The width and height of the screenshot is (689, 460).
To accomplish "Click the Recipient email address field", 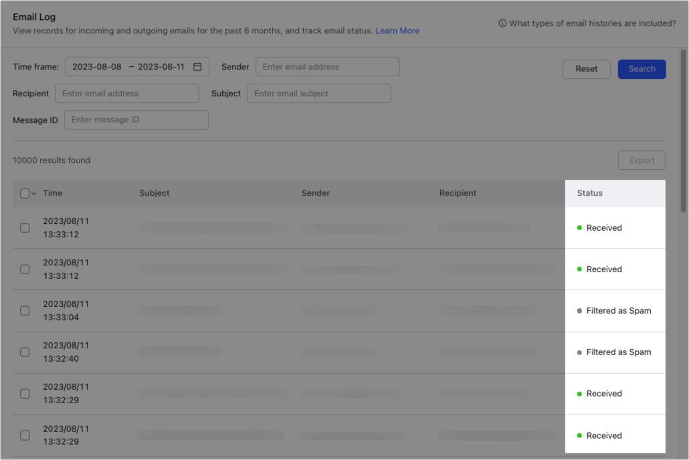I will click(x=126, y=93).
